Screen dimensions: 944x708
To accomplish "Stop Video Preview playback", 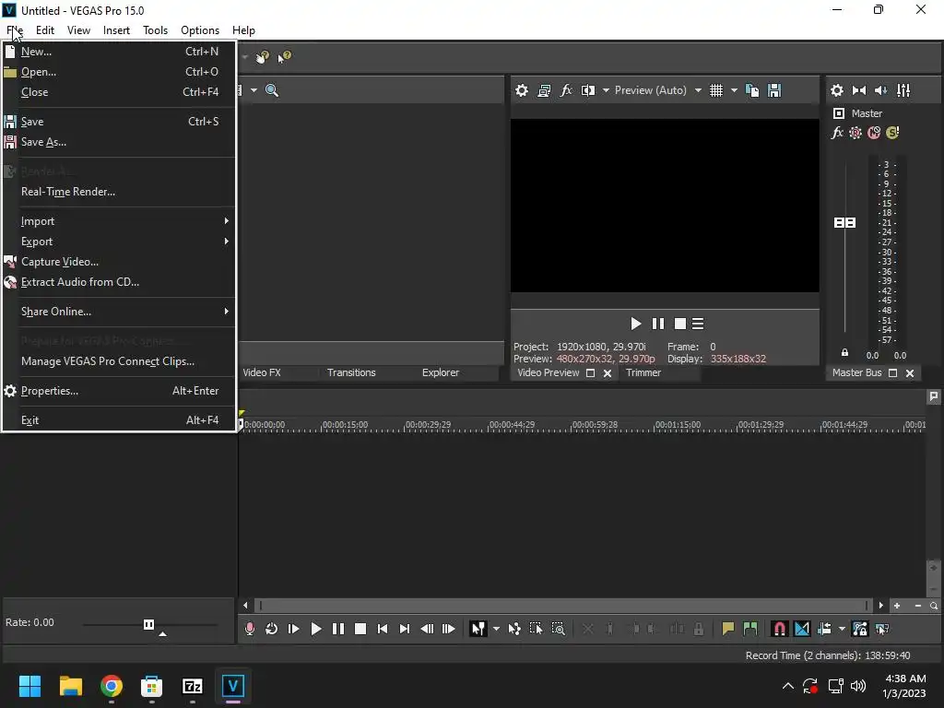I will pos(680,324).
